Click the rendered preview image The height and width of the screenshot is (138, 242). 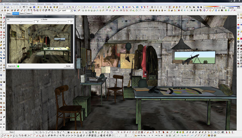click(39, 43)
